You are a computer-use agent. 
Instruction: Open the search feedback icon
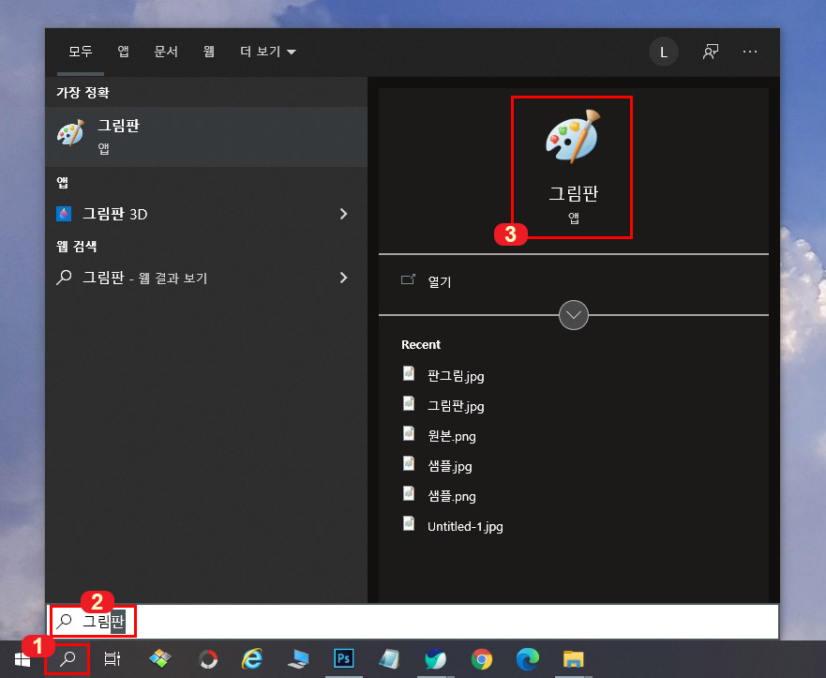tap(710, 52)
